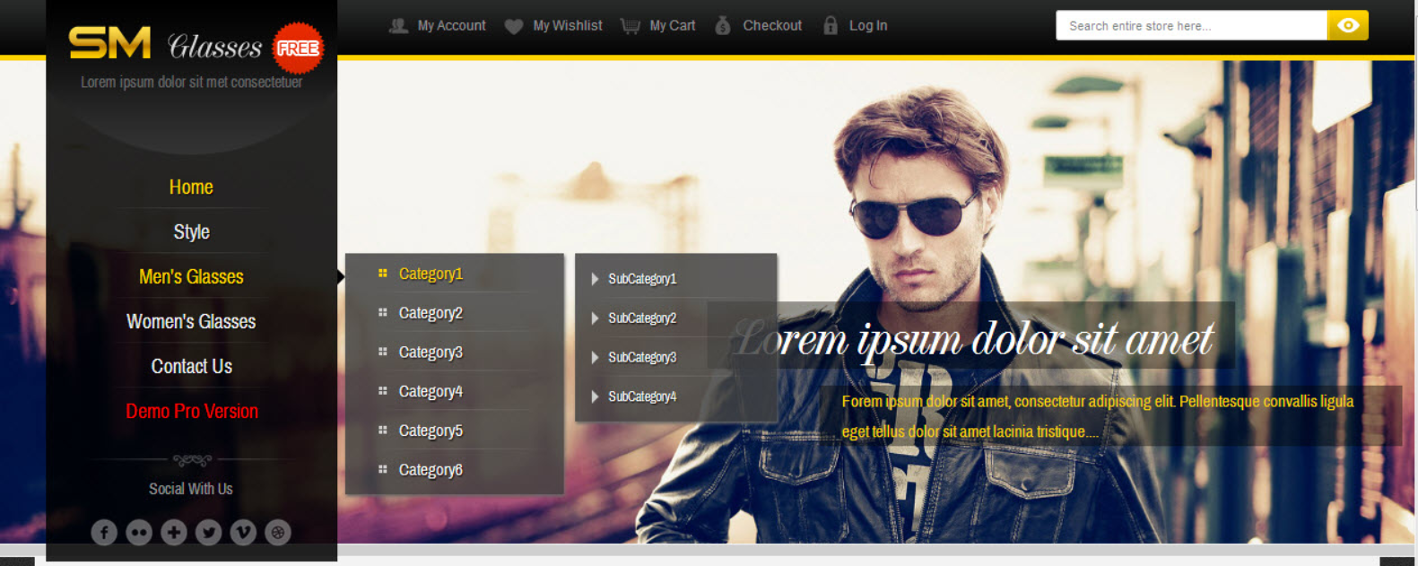
Task: Open the Home page menu item
Action: (x=191, y=187)
